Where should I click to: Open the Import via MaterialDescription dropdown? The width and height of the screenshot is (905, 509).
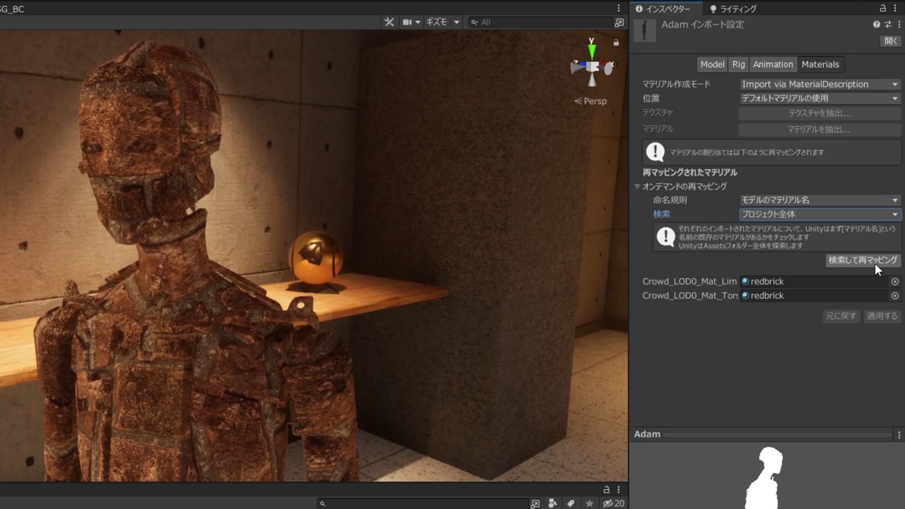[x=819, y=84]
